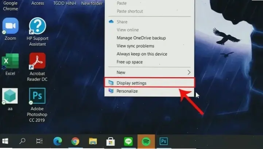Open HP Support Assistant shortcut
This screenshot has width=263, height=149.
(37, 26)
